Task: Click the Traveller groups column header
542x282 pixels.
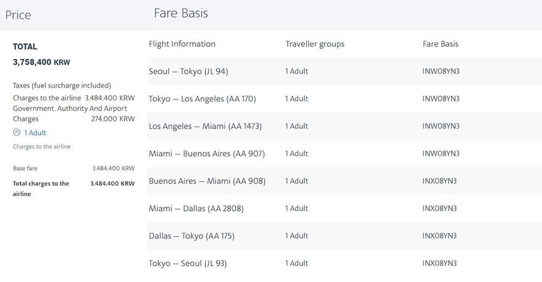Action: point(315,44)
